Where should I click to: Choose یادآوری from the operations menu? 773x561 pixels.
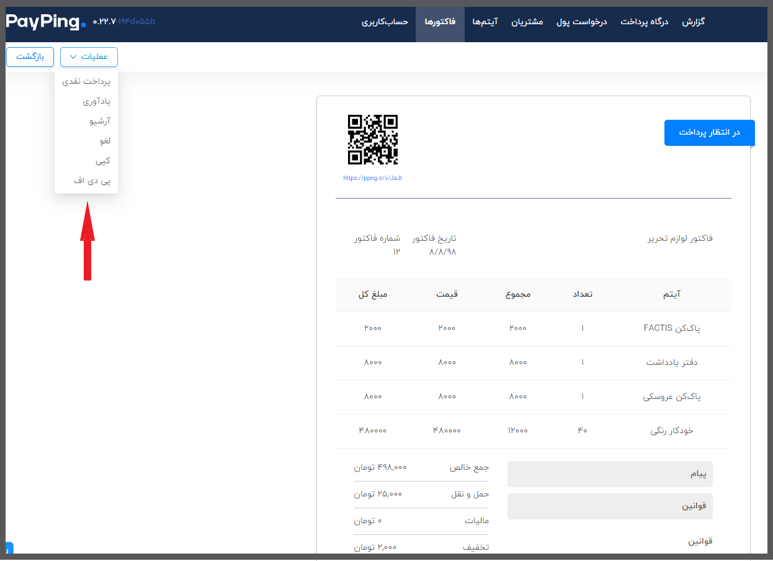(x=96, y=101)
